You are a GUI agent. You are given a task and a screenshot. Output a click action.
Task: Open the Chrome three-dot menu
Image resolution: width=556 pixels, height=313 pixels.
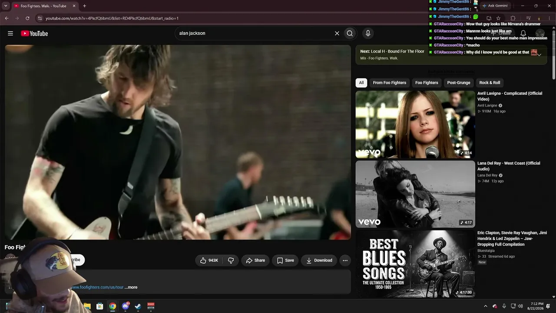point(549,18)
